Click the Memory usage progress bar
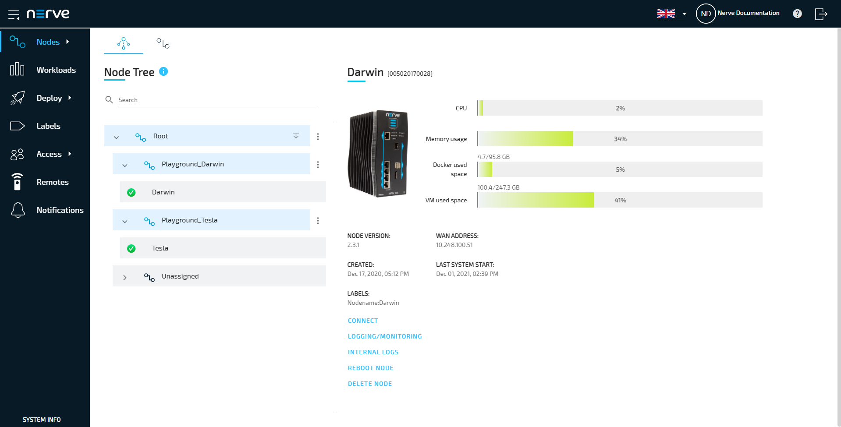Screen dimensions: 841x427 point(620,139)
